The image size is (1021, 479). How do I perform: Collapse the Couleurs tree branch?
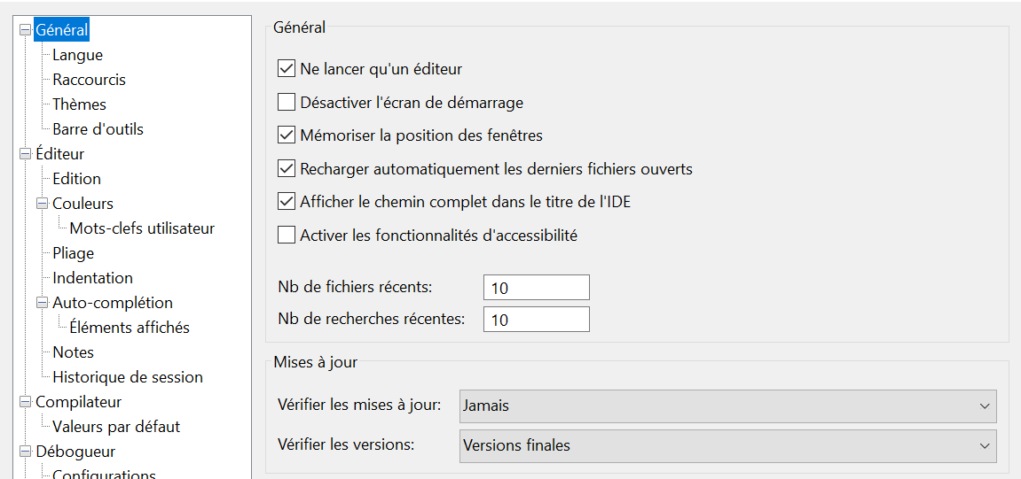pyautogui.click(x=43, y=204)
